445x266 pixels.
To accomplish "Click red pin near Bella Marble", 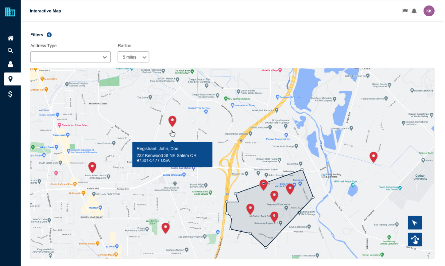I will [290, 189].
